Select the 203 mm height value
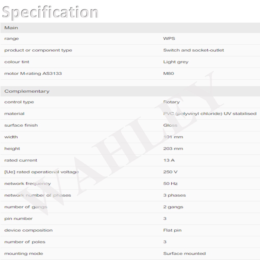 (x=173, y=149)
